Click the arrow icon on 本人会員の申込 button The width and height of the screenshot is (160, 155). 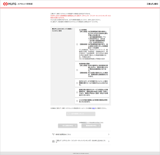pyautogui.click(x=76, y=126)
